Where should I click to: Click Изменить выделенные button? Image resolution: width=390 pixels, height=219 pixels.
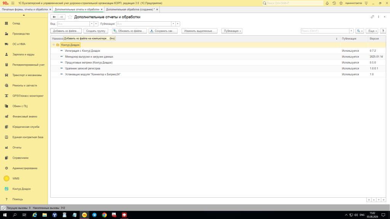tap(200, 31)
